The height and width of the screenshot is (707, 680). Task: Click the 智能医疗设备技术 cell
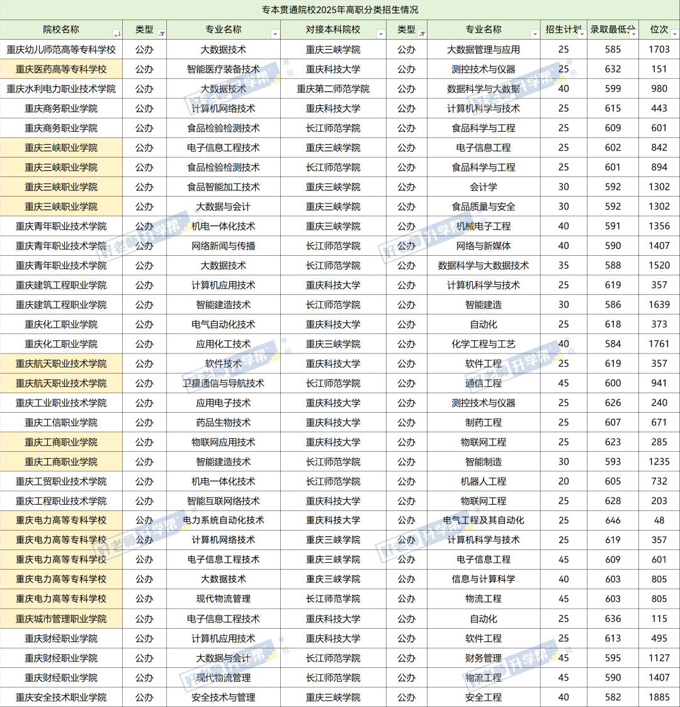pyautogui.click(x=224, y=69)
